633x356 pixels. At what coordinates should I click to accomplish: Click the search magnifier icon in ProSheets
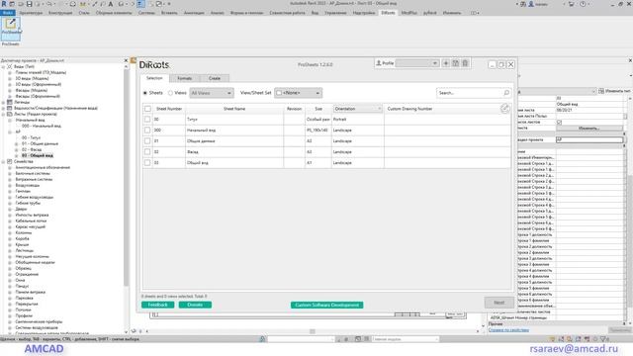(x=506, y=93)
